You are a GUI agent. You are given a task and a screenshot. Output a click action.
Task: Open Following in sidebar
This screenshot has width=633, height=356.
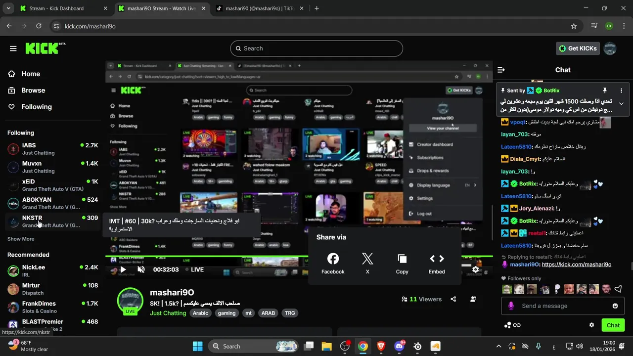pos(36,107)
